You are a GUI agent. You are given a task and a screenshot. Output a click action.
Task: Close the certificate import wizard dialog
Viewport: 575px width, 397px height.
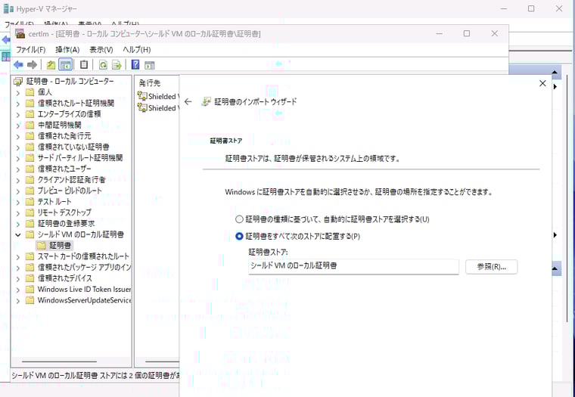[542, 84]
